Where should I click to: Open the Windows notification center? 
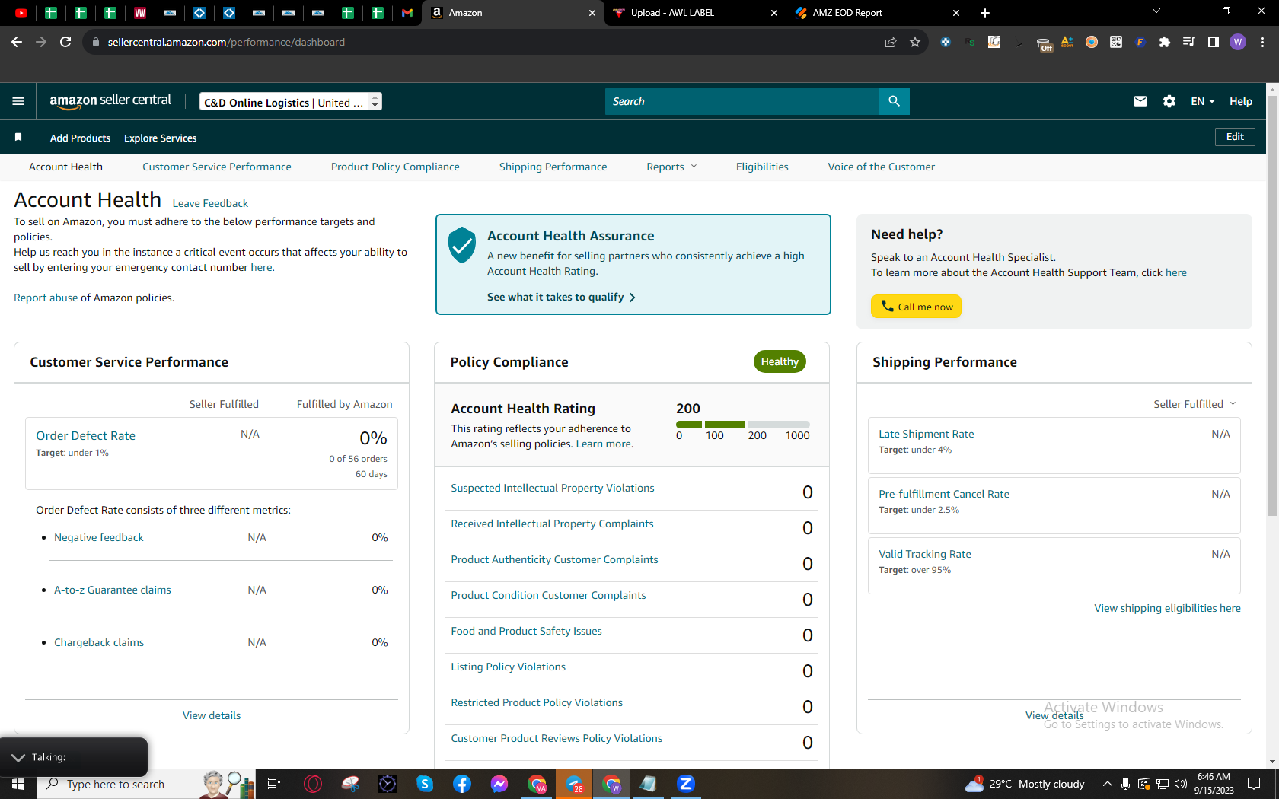1254,784
